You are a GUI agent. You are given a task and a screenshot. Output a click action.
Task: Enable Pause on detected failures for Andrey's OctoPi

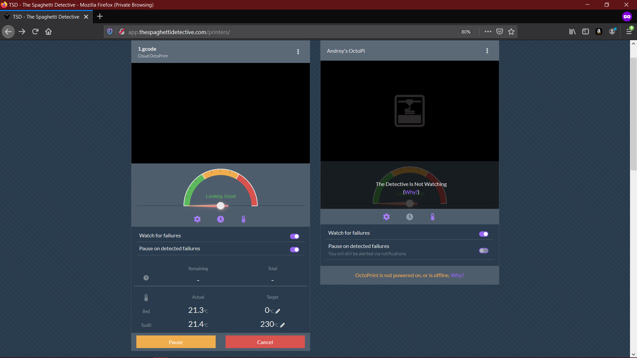pos(484,251)
